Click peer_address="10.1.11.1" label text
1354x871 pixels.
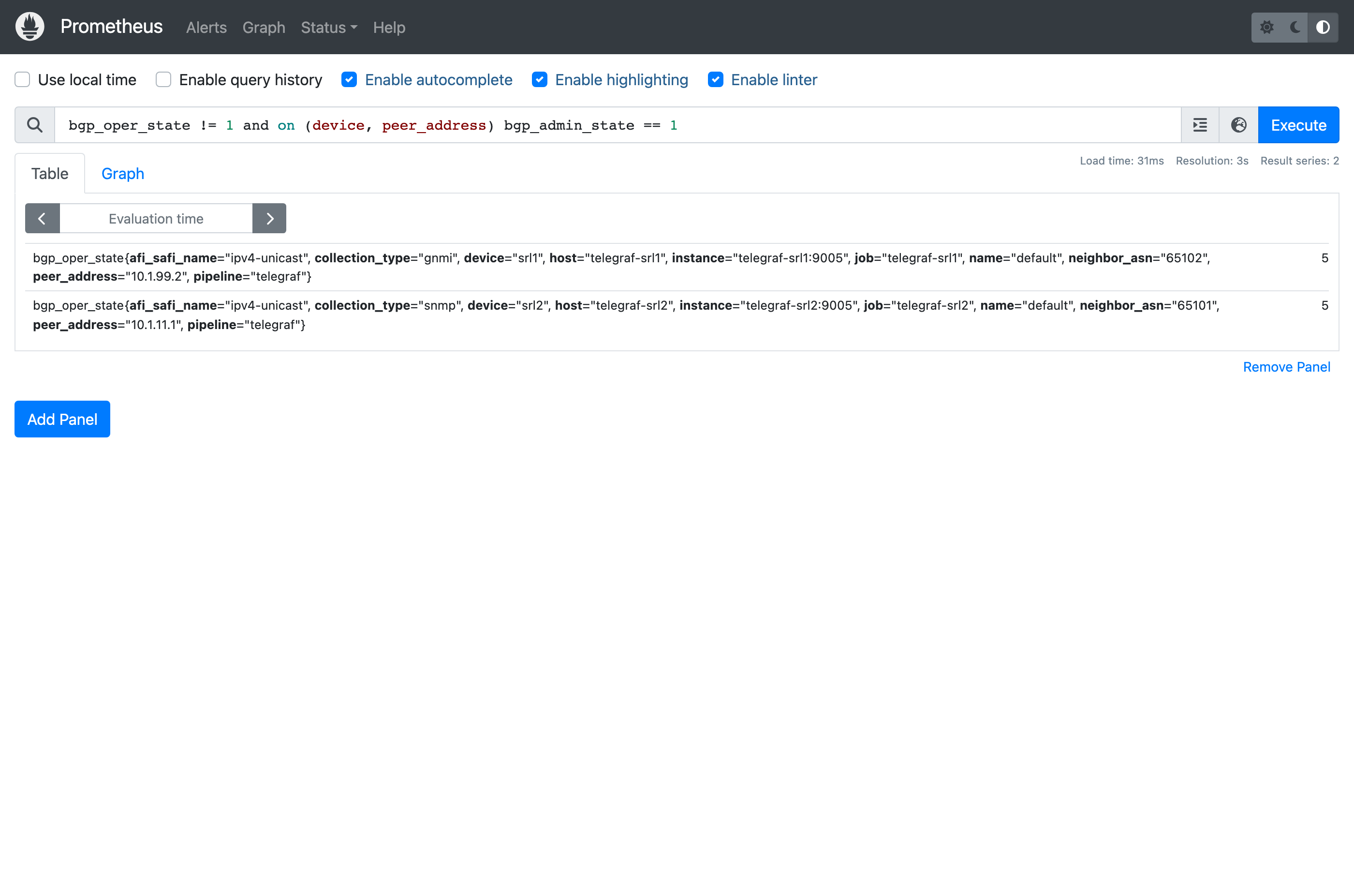tap(107, 325)
